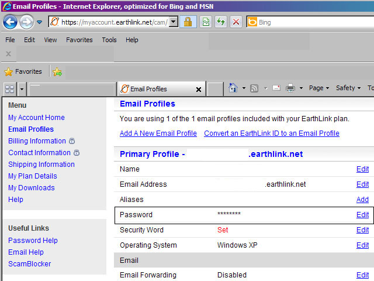Edit Email Forwarding setting

point(362,275)
